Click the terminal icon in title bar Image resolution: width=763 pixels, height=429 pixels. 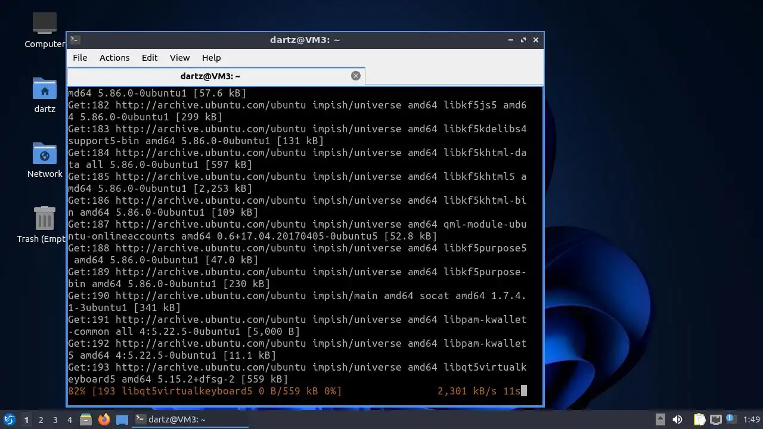coord(75,40)
